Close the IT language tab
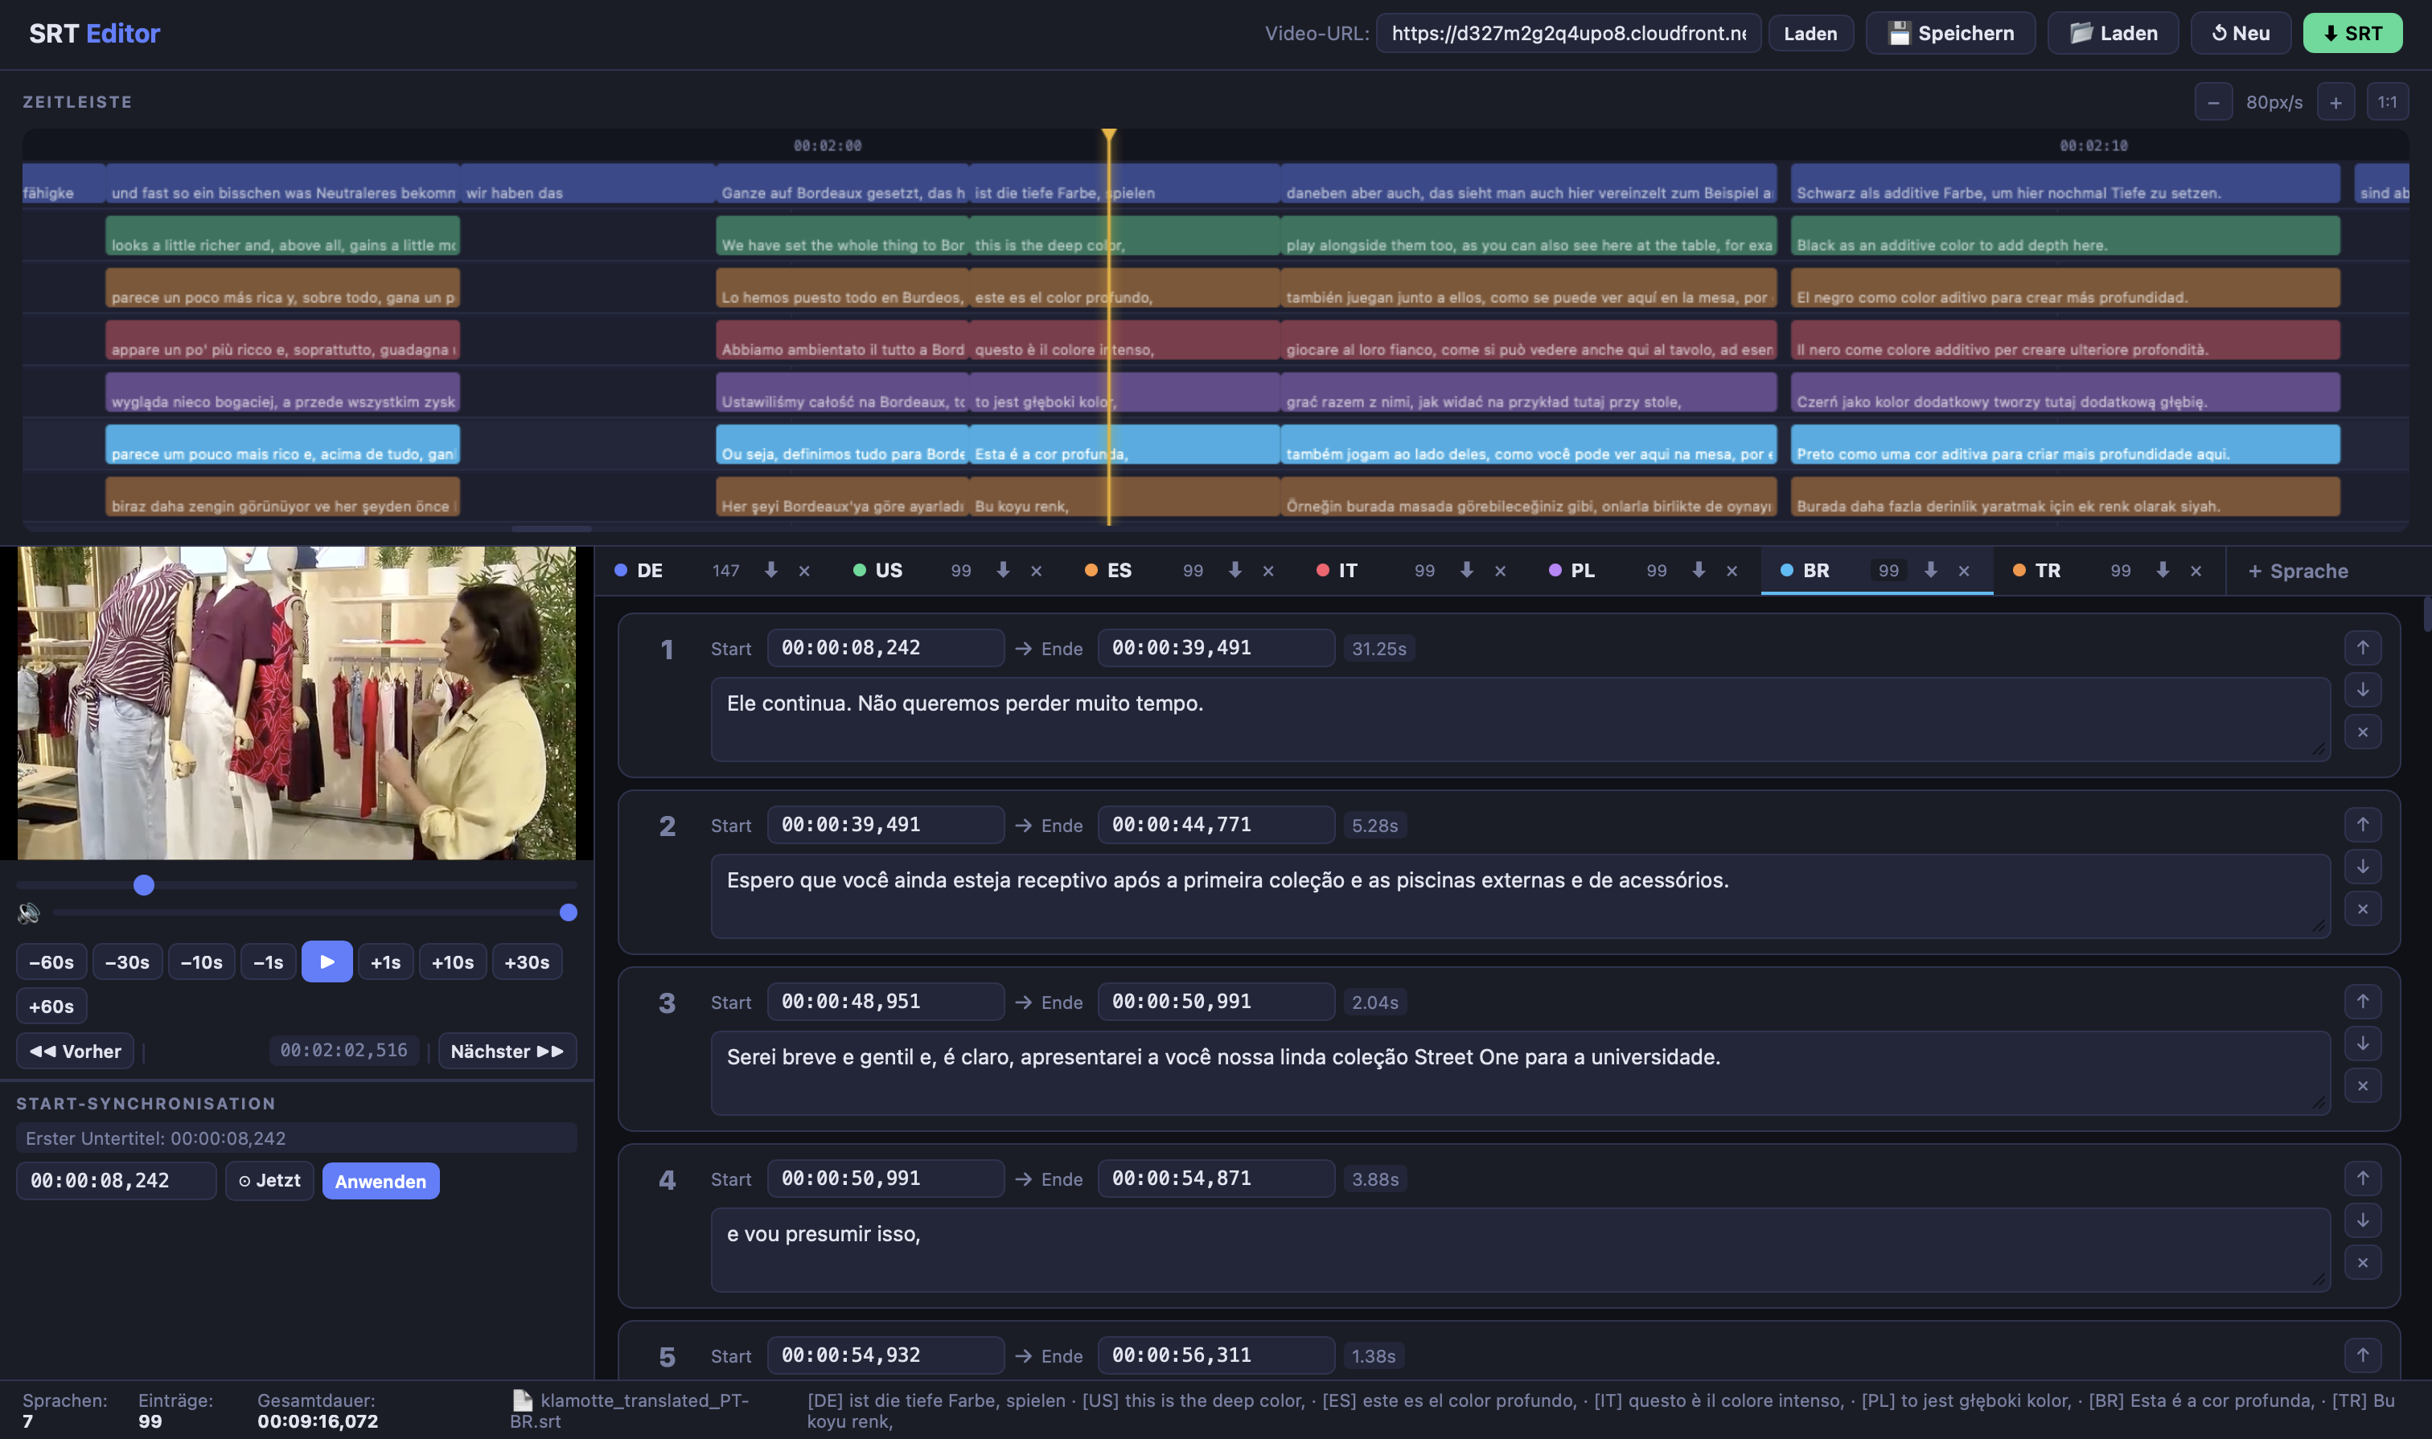2432x1439 pixels. (1500, 571)
